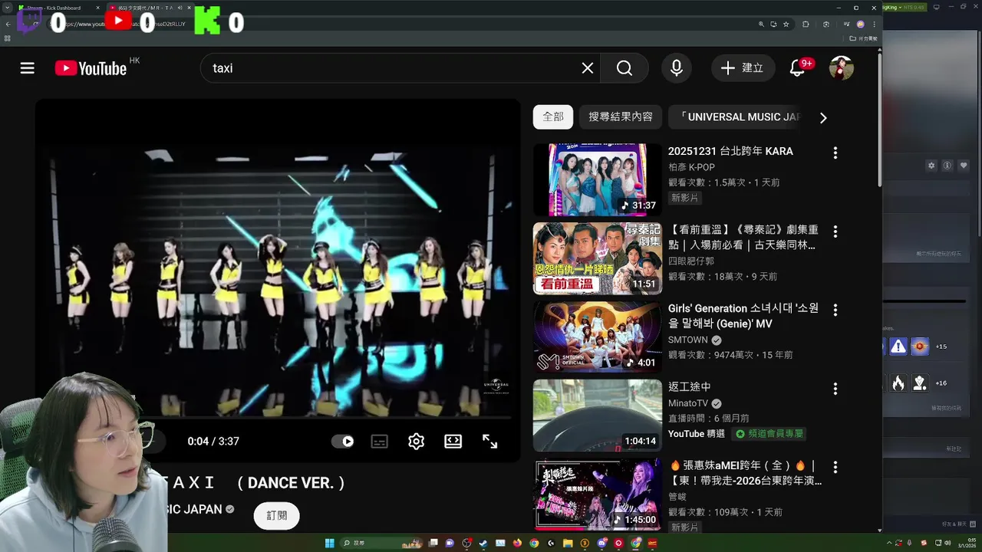Go to the YouTube home logo
This screenshot has width=982, height=552.
point(91,68)
